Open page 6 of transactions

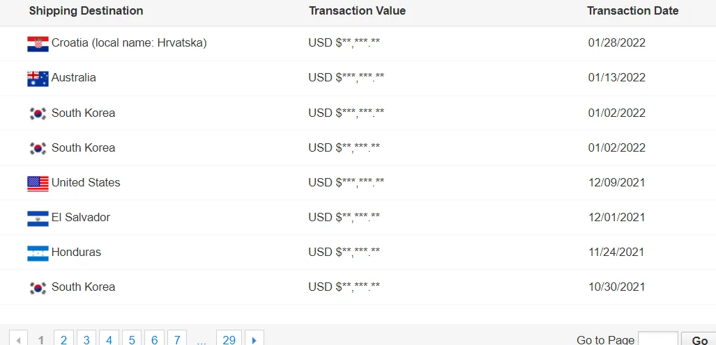(x=154, y=339)
